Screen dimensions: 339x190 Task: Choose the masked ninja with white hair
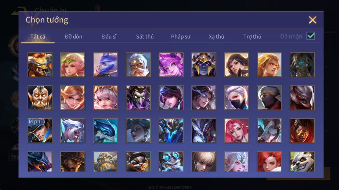(236, 98)
